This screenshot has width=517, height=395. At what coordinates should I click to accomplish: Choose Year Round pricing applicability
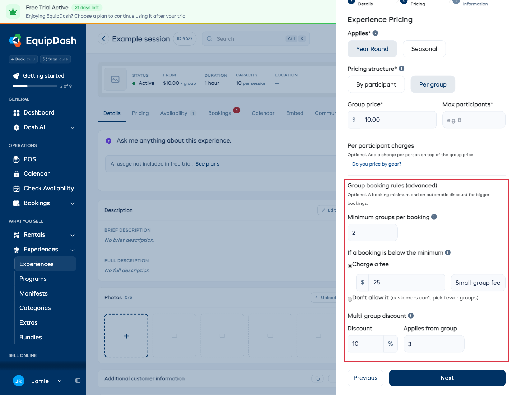click(372, 49)
